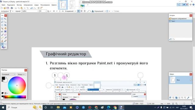Select the Rectangle Select tool
The width and height of the screenshot is (195, 110).
(2, 19)
